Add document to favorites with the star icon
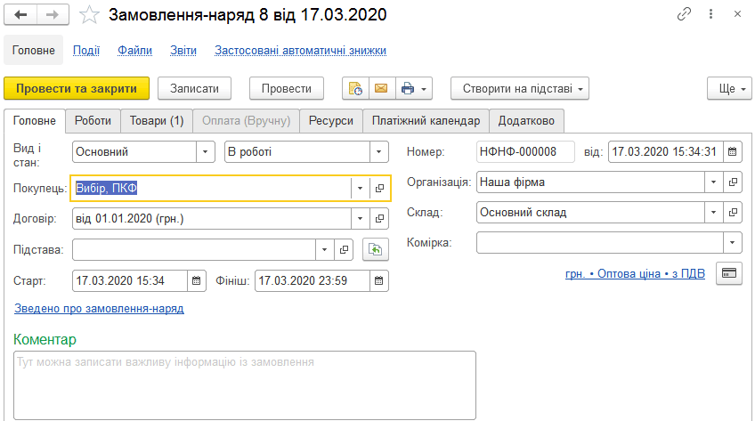 (x=89, y=15)
